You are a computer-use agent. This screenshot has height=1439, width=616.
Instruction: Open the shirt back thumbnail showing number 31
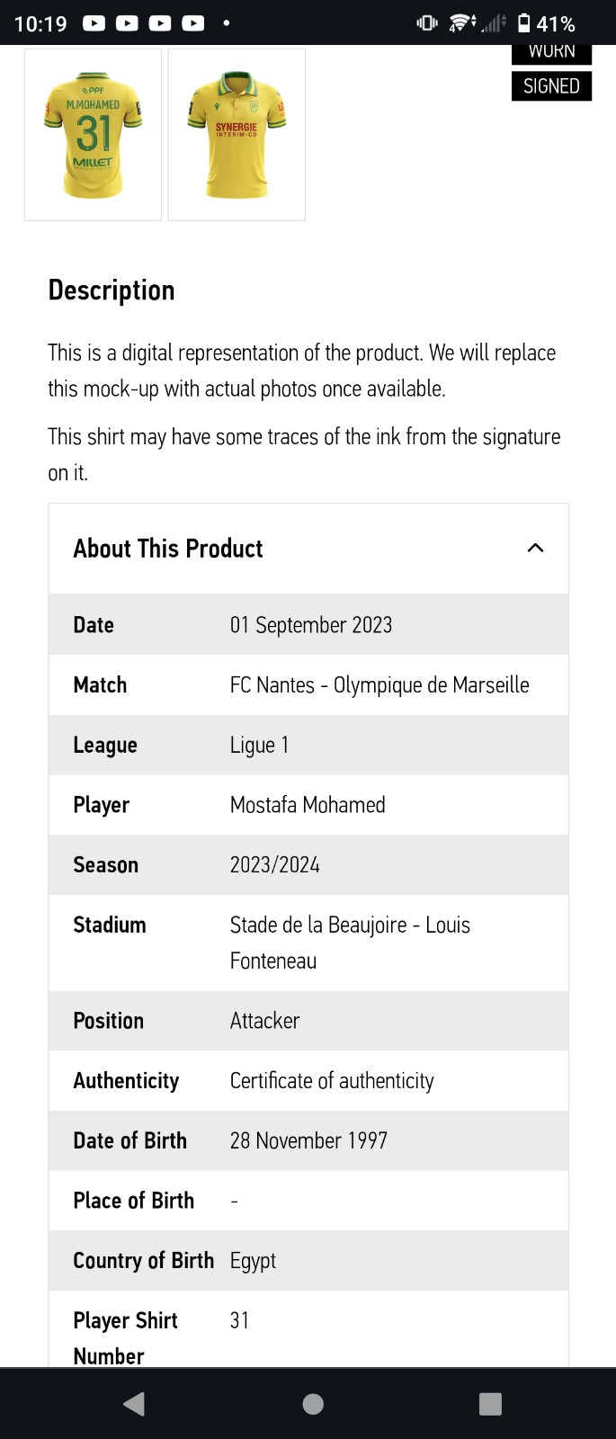pyautogui.click(x=93, y=134)
